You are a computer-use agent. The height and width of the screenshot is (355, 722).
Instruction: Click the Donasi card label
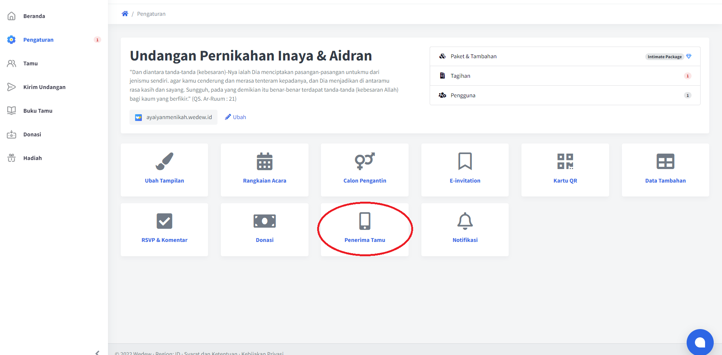(x=264, y=240)
